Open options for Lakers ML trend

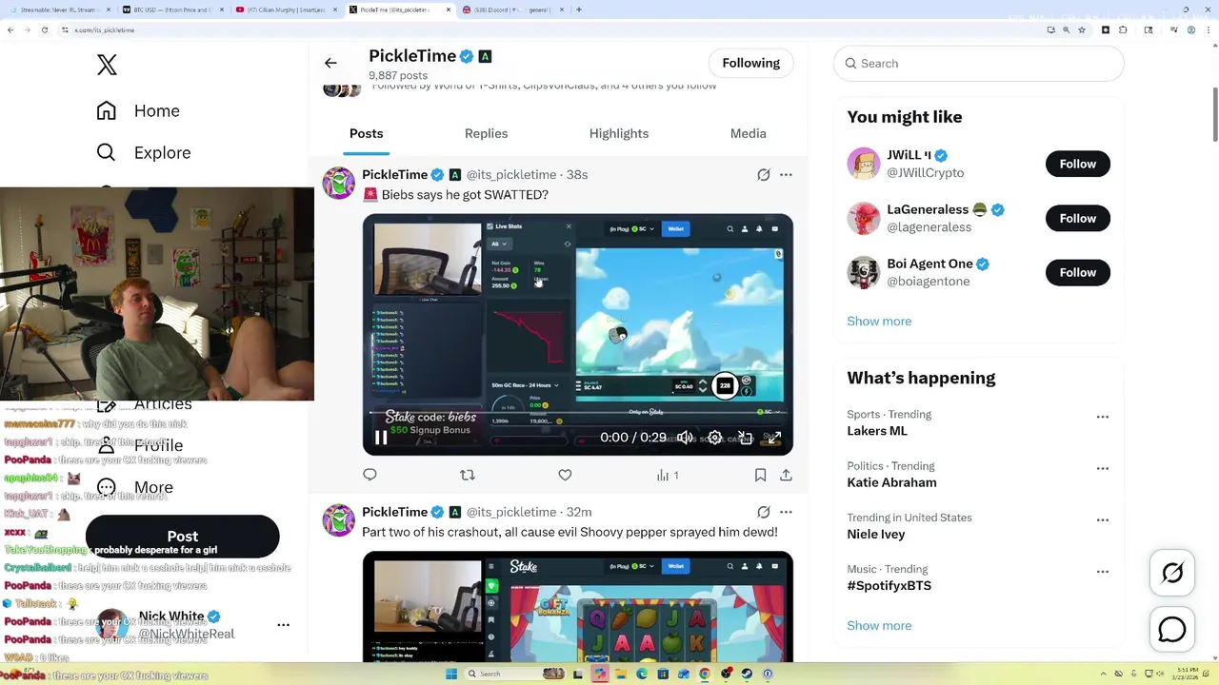[1102, 417]
